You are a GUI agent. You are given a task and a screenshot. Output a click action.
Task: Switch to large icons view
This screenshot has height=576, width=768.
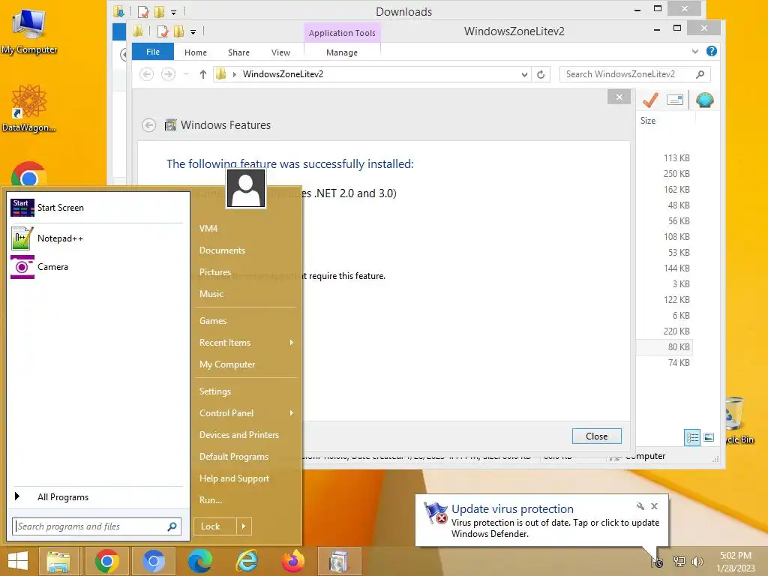click(x=708, y=437)
